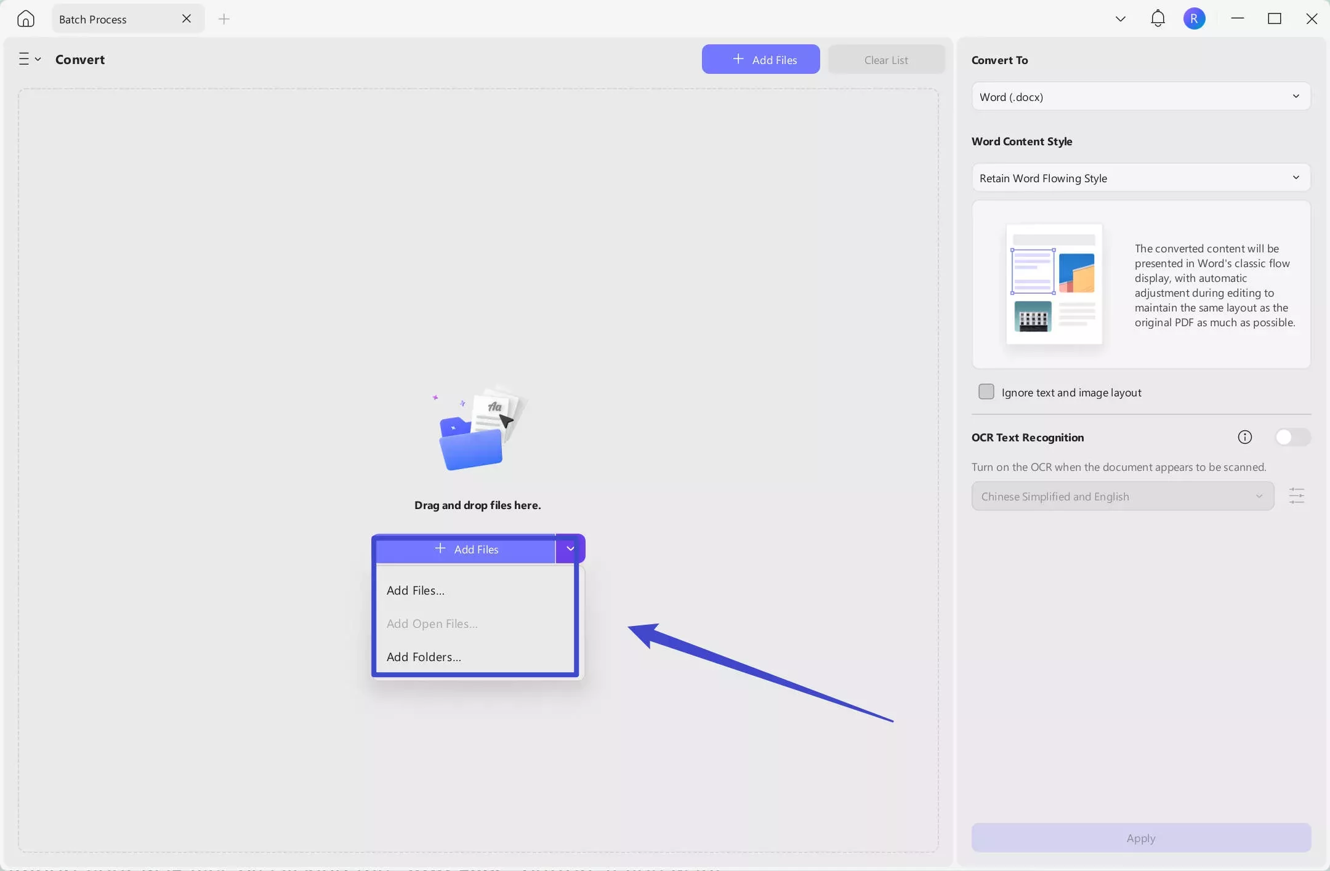Enable Ignore text and image layout

tap(986, 392)
